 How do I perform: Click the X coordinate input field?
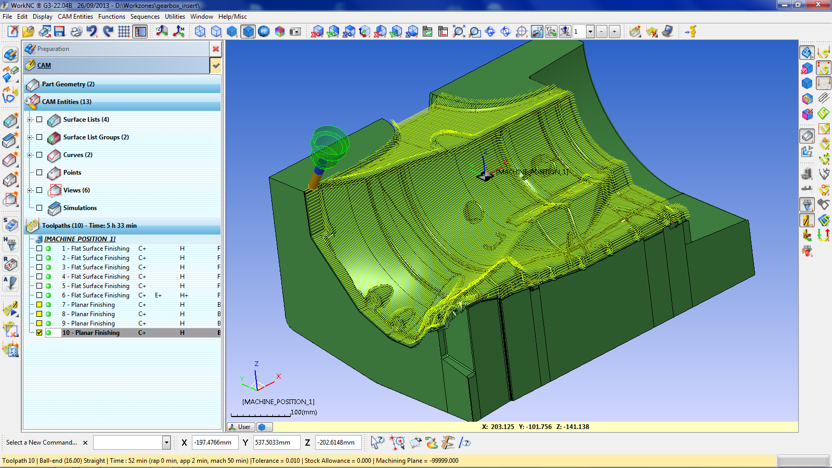click(215, 443)
